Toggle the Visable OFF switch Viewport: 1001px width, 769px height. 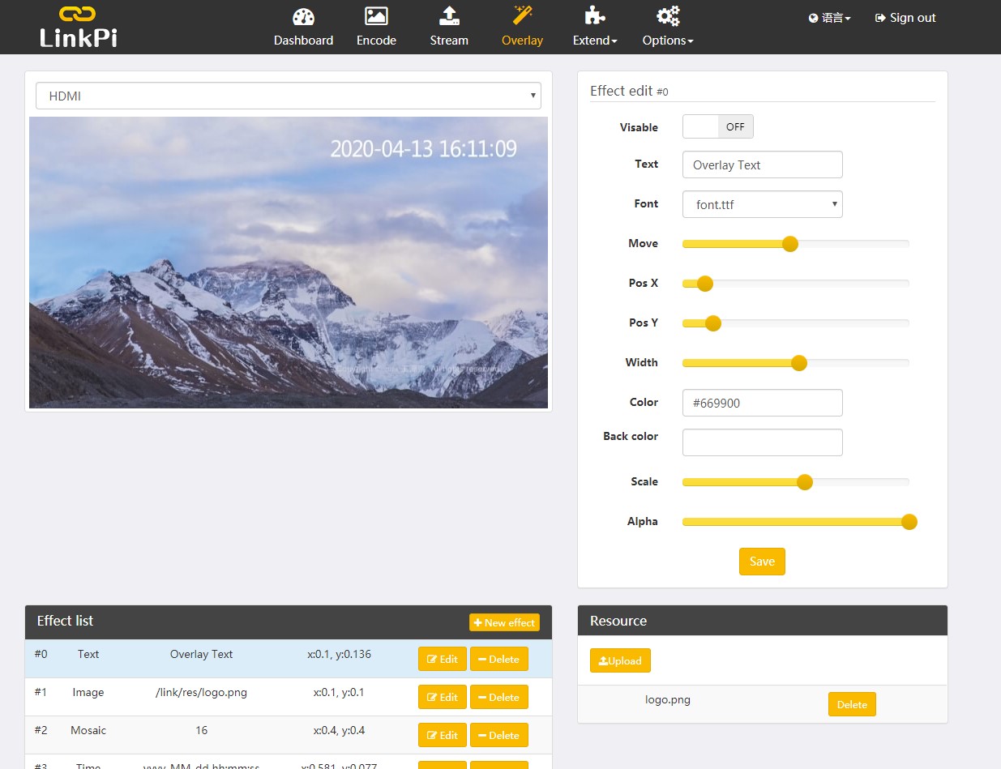coord(718,126)
